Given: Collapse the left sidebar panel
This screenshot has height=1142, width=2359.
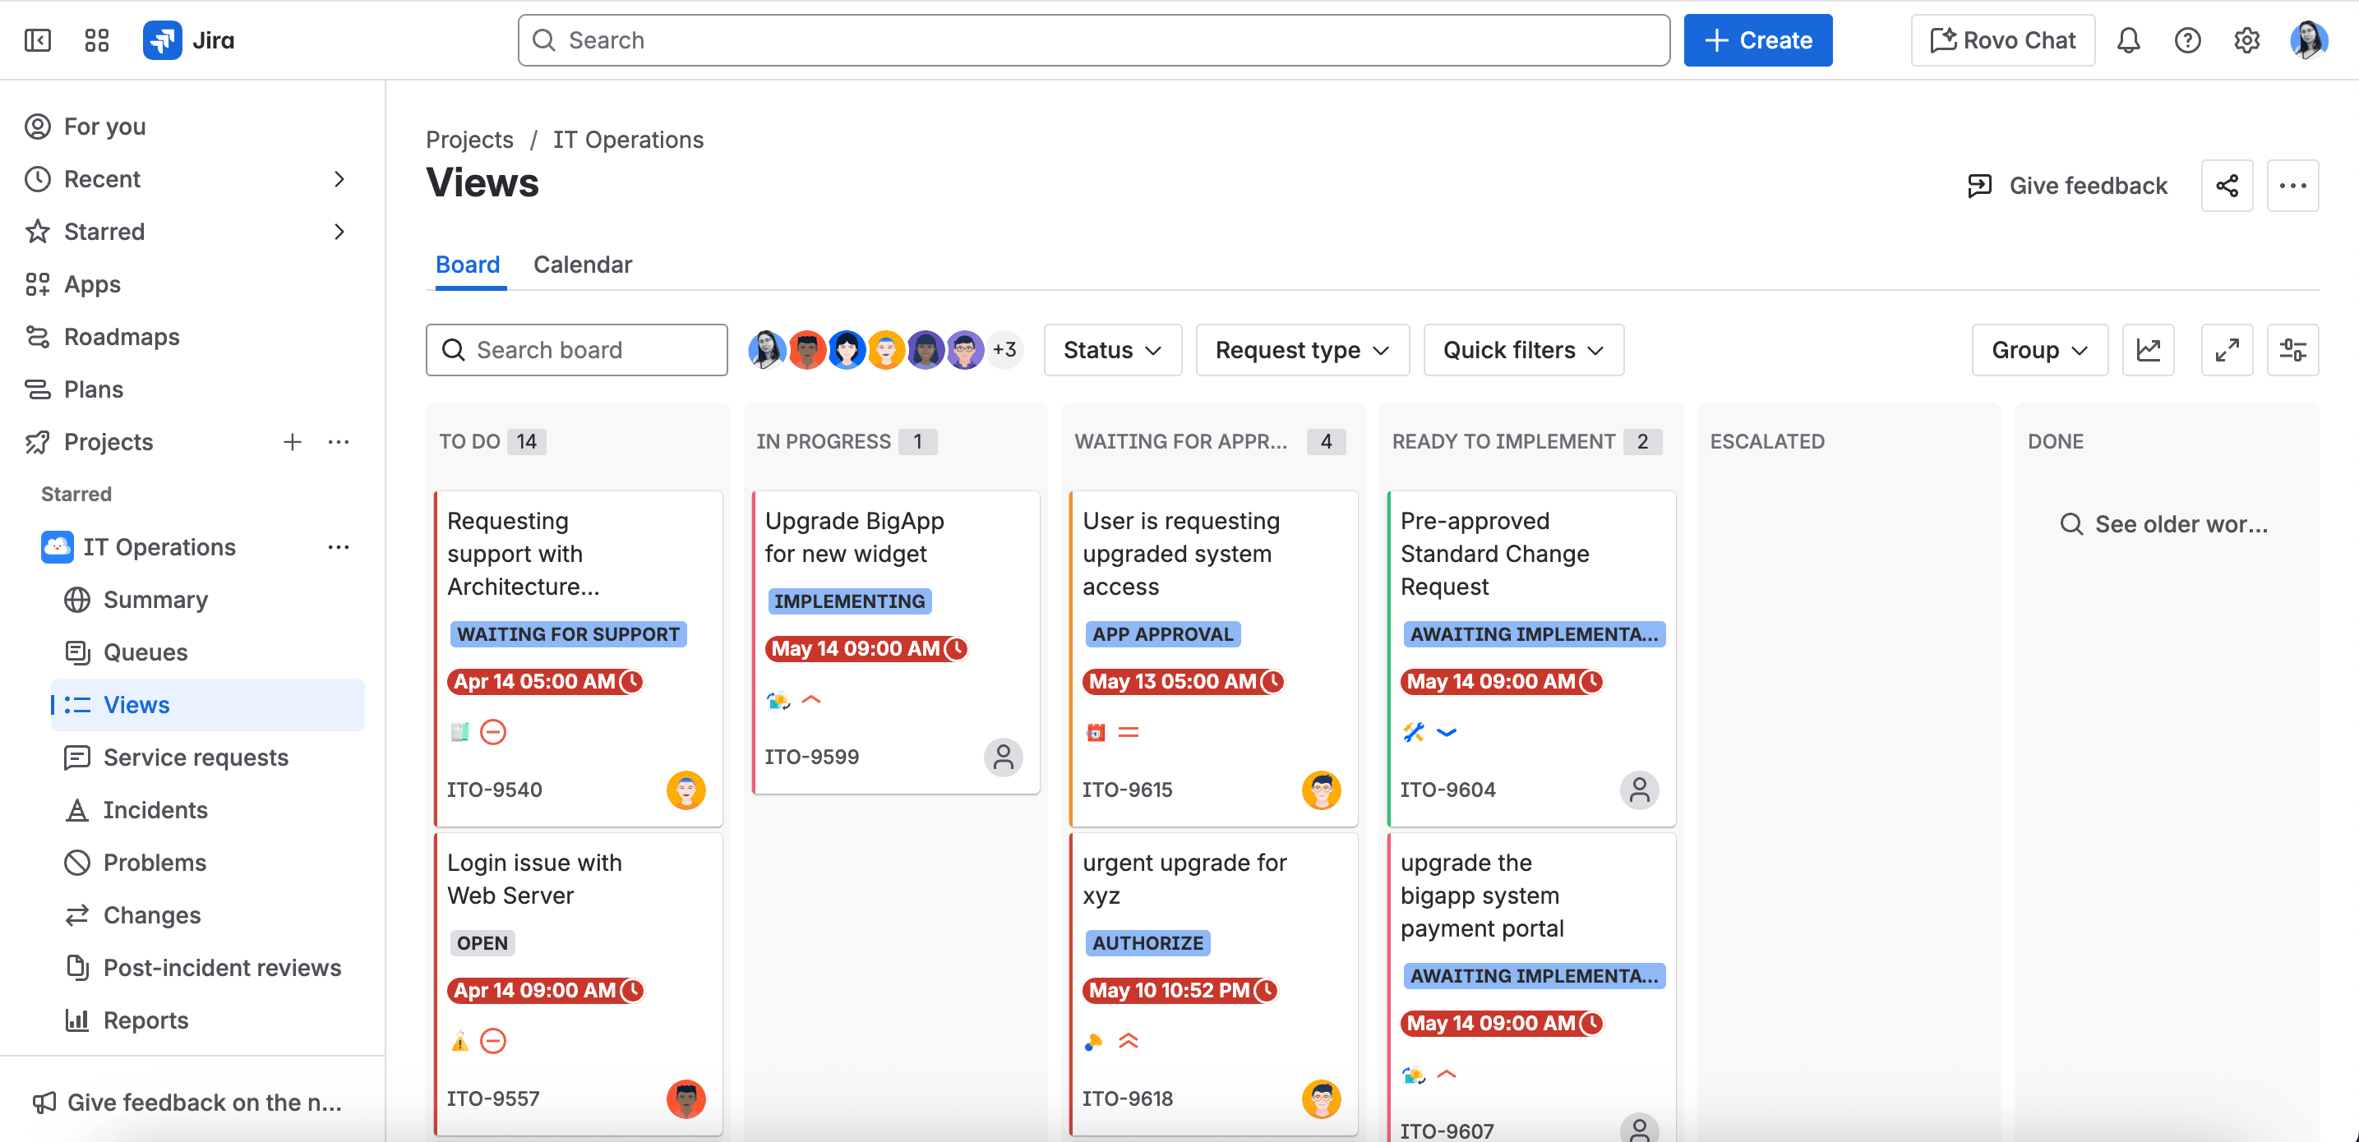Looking at the screenshot, I should click(x=38, y=40).
